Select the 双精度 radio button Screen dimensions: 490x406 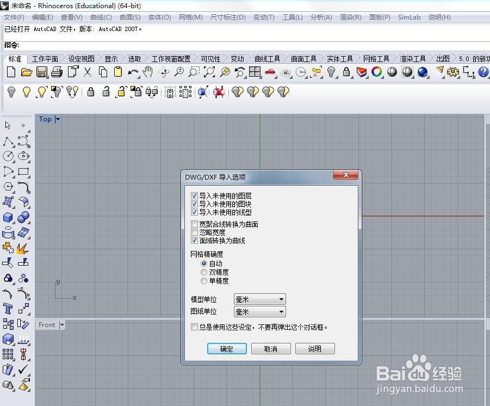tap(204, 272)
